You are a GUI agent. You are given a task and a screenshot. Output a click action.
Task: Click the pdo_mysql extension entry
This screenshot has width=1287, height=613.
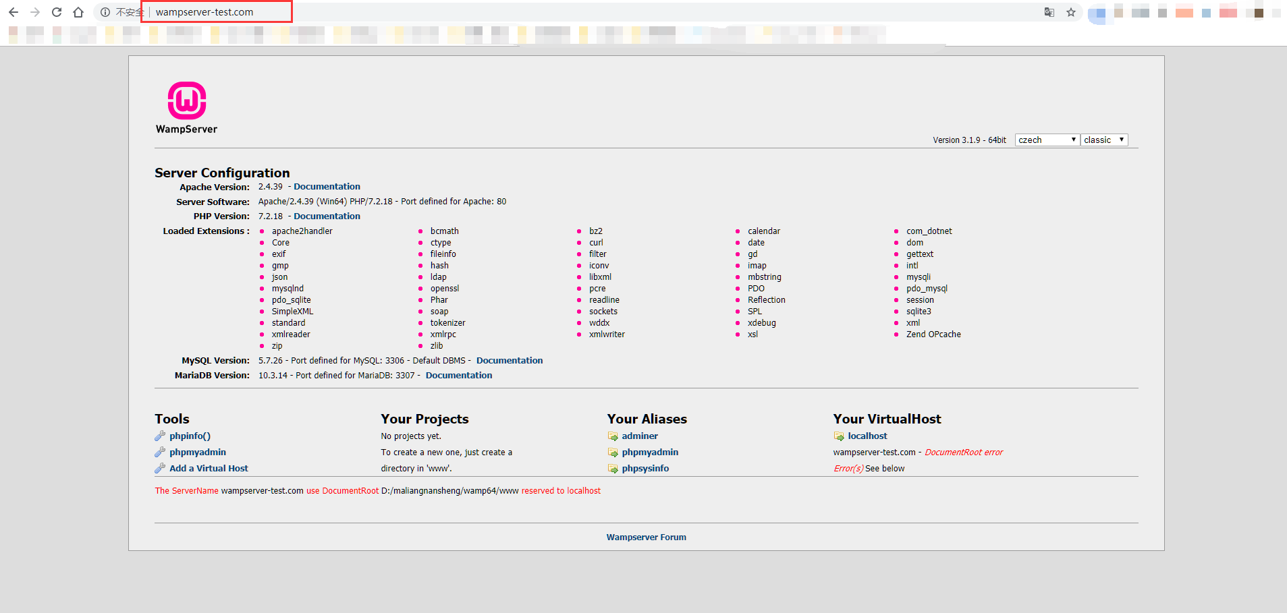pos(927,289)
